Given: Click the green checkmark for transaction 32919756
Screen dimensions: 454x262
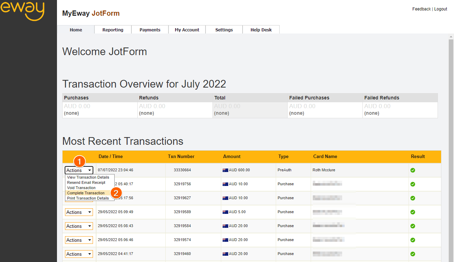Looking at the screenshot, I should coord(413,184).
